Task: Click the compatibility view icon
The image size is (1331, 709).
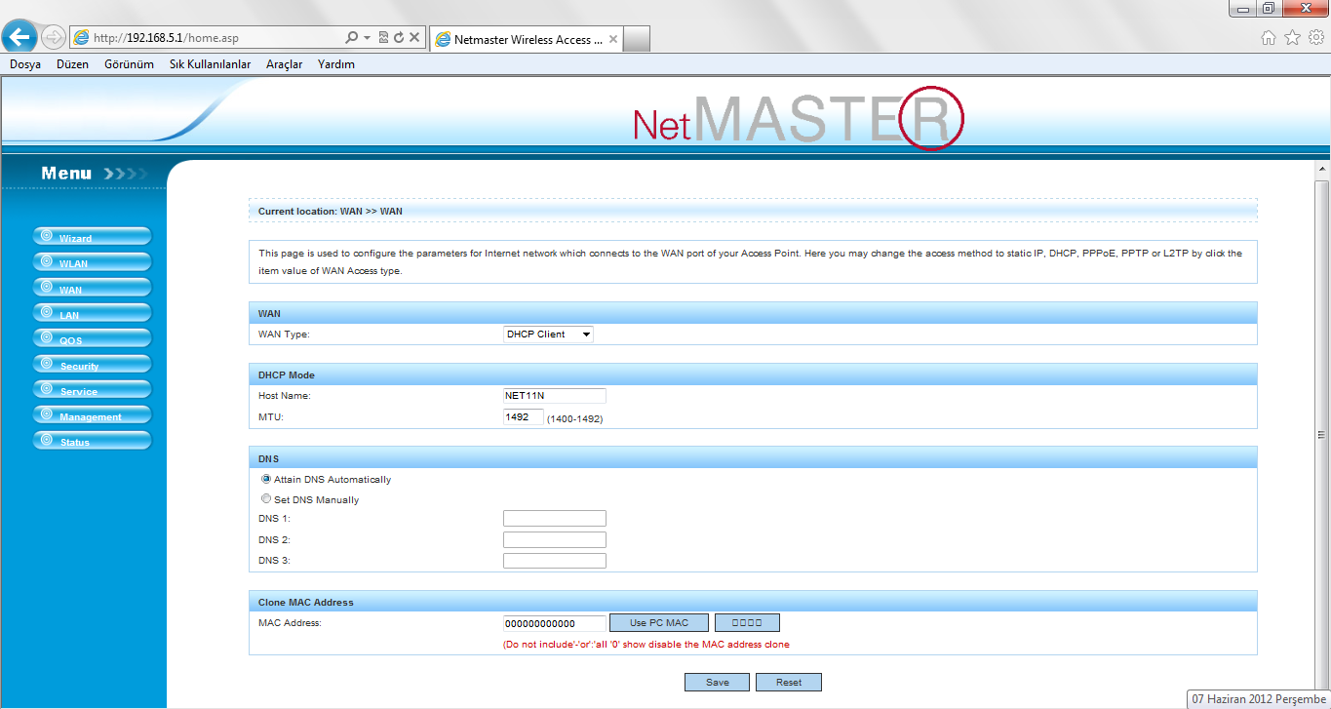Action: [383, 38]
